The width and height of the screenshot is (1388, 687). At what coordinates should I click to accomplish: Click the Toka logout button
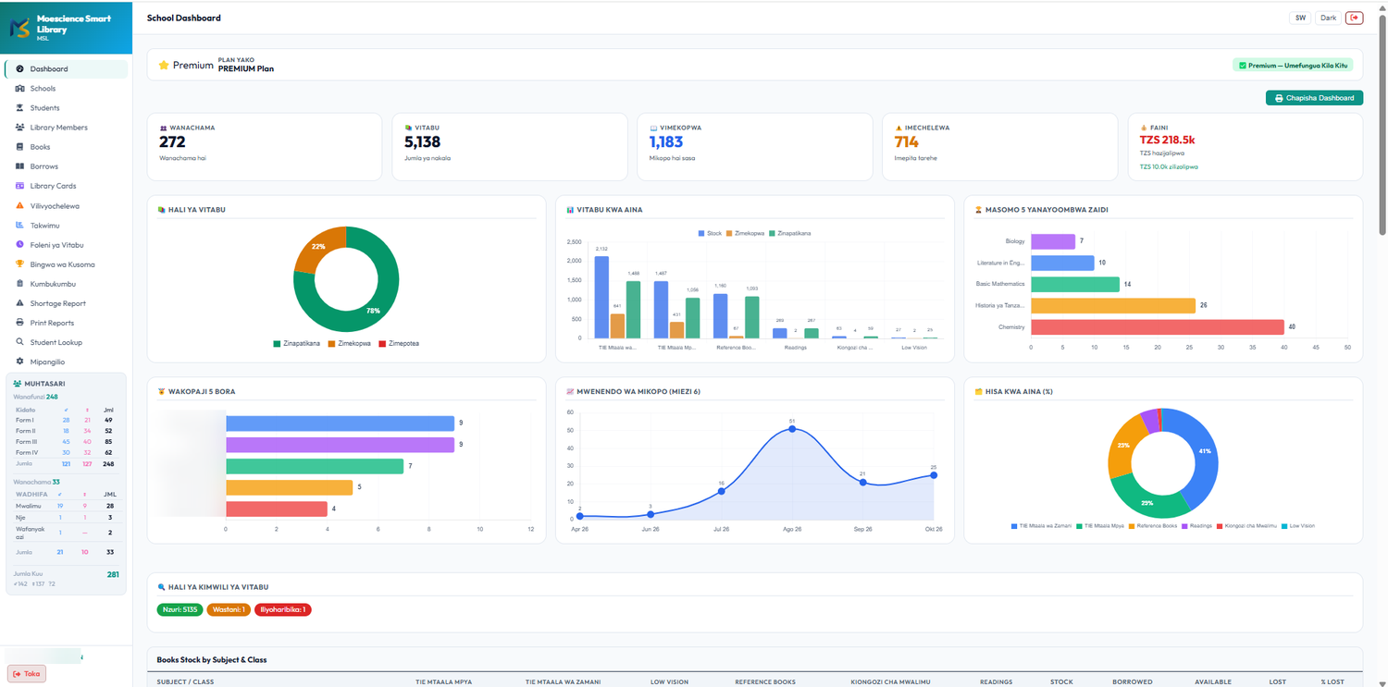[27, 674]
